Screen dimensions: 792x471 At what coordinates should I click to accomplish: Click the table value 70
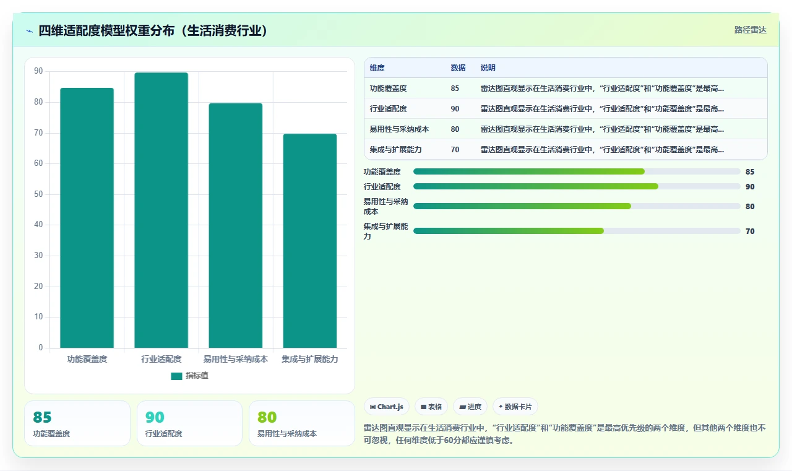point(455,150)
